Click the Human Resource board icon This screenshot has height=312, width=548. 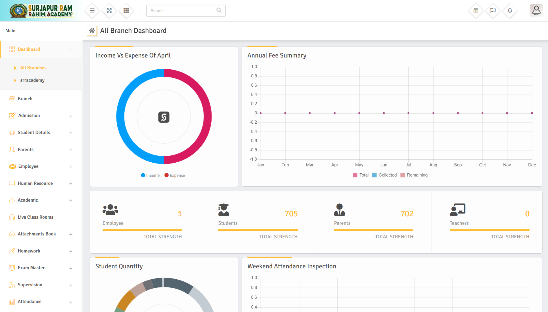pos(12,183)
